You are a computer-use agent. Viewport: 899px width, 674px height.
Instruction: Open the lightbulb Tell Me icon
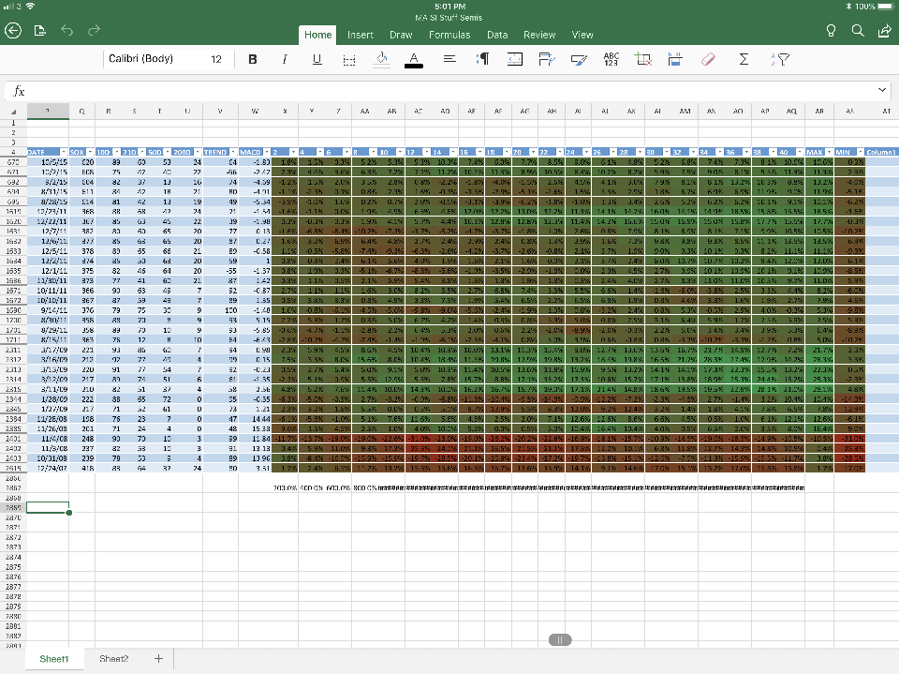pyautogui.click(x=831, y=31)
